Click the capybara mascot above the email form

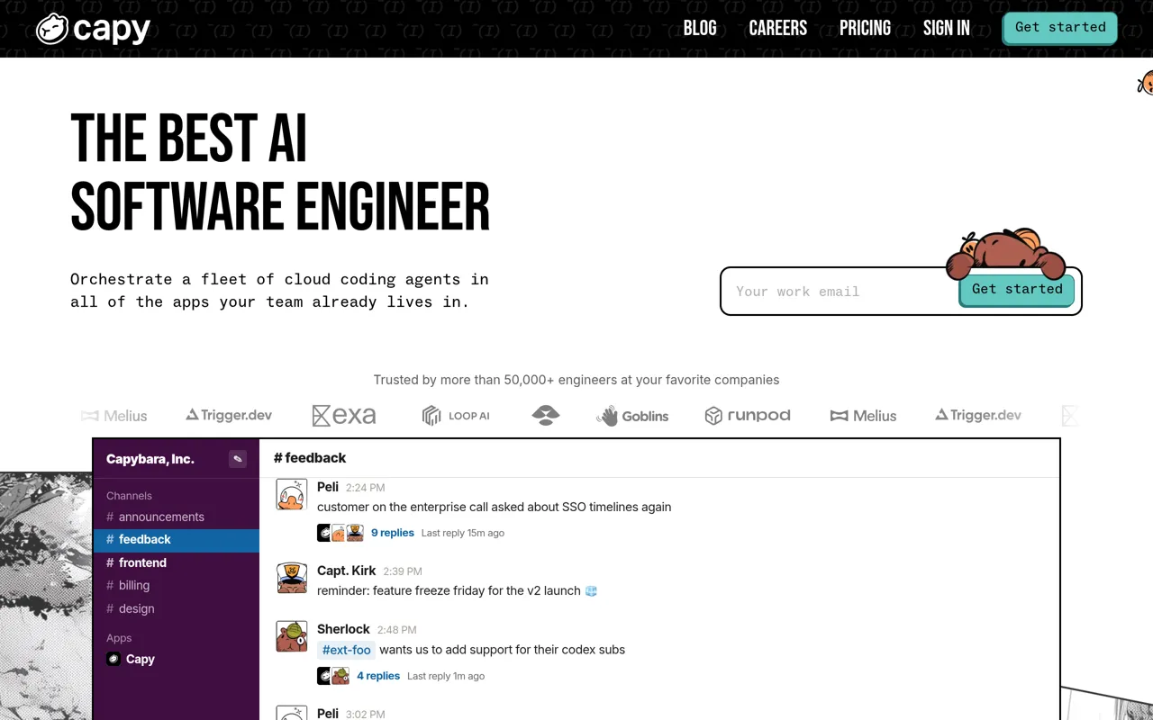[x=1005, y=252]
